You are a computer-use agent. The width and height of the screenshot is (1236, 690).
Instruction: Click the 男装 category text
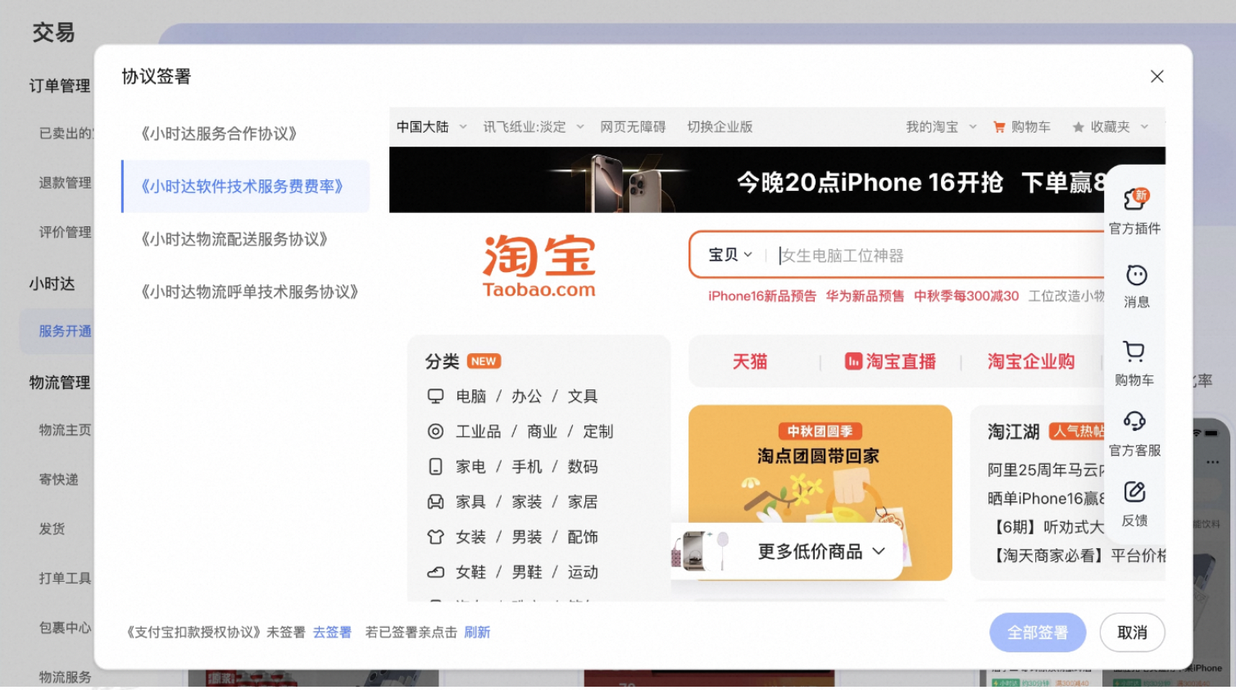coord(527,538)
